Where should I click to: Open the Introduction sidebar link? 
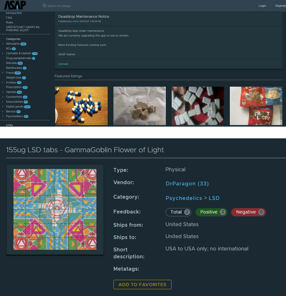tap(14, 13)
